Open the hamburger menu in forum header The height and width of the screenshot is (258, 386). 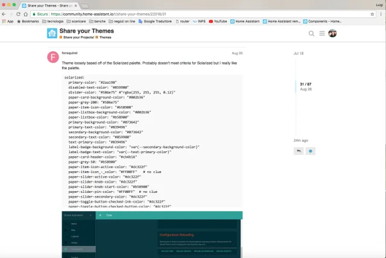point(322,33)
